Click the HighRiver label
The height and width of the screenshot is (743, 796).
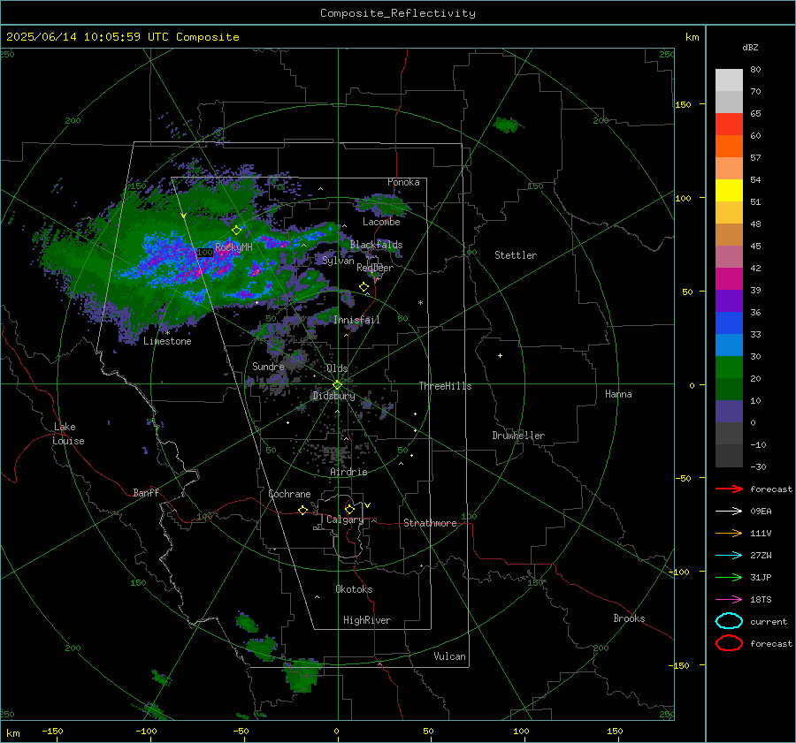click(x=367, y=620)
